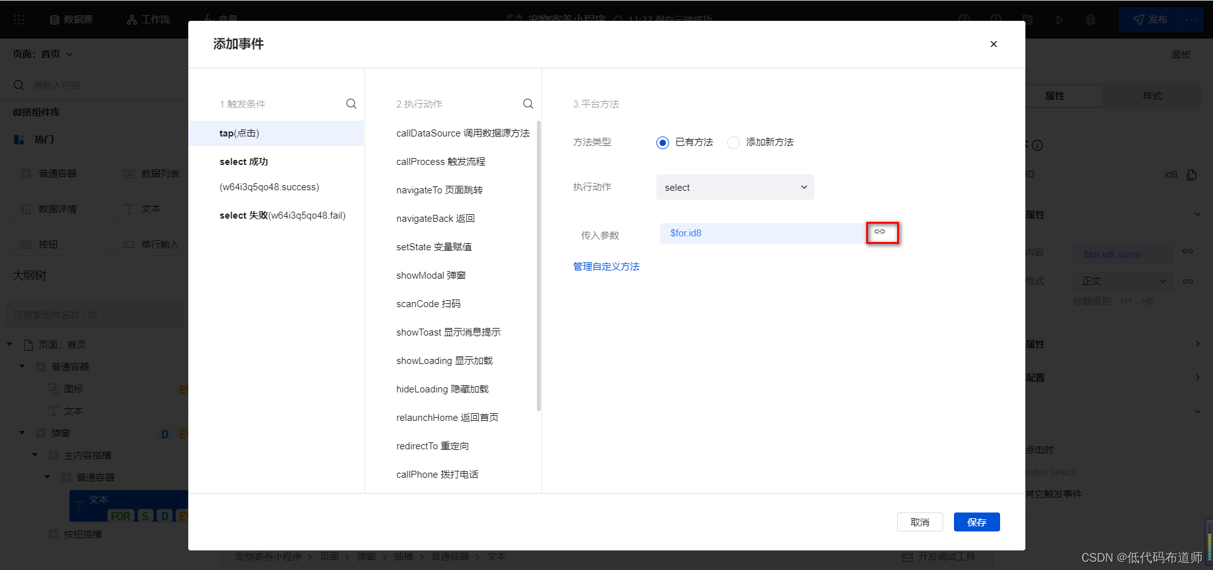The width and height of the screenshot is (1213, 570).
Task: Choose redirectTo 重定向 action
Action: (432, 446)
